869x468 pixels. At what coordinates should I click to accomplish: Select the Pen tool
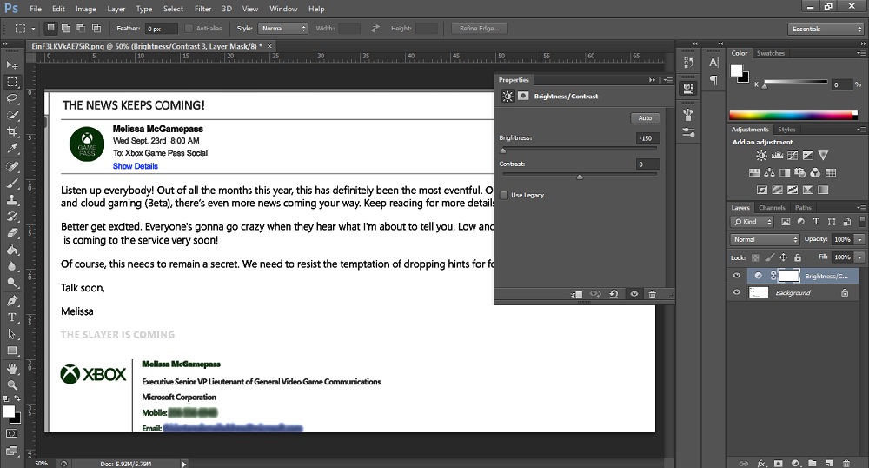pos(12,301)
